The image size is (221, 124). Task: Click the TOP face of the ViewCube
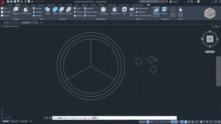[210, 39]
